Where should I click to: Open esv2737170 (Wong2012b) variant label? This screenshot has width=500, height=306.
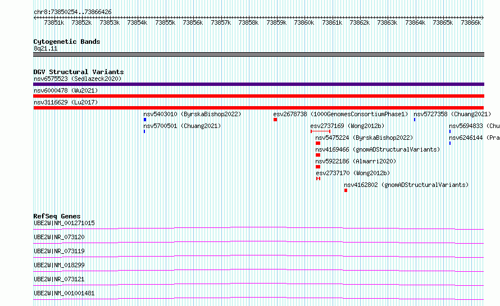tap(353, 173)
